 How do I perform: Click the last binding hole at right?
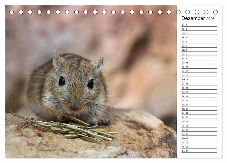coord(215,12)
